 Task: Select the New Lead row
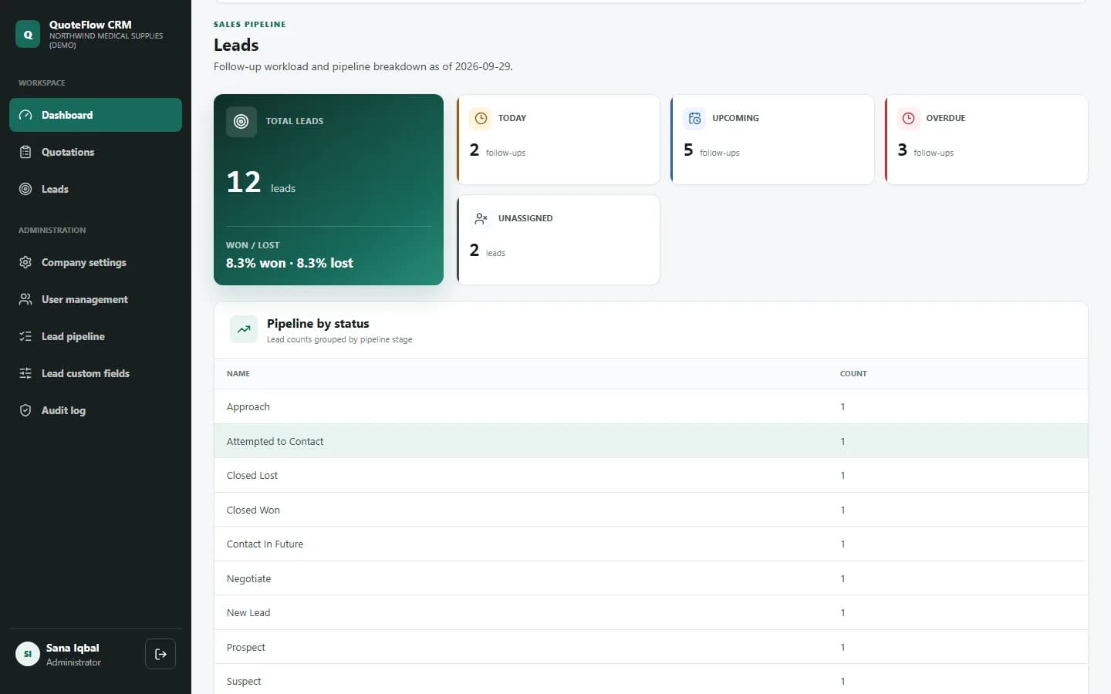point(651,612)
